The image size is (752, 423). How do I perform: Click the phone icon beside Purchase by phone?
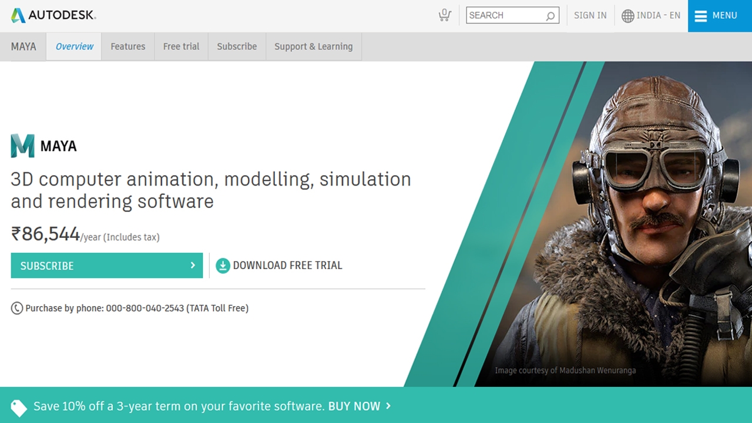click(x=17, y=308)
